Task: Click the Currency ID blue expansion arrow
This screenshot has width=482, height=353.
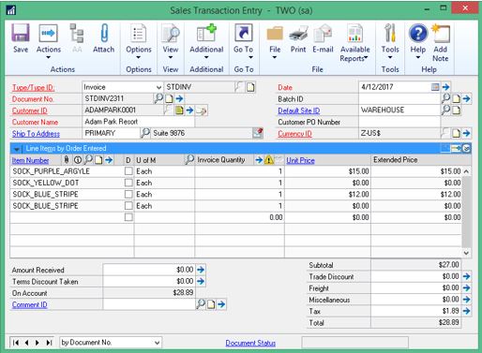Action: click(467, 133)
